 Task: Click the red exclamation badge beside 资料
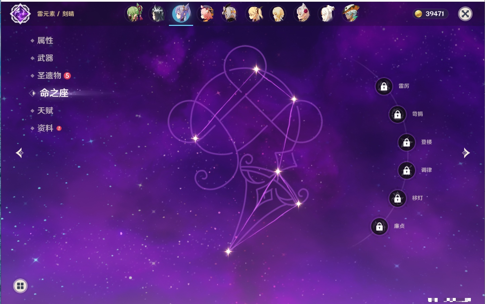click(59, 128)
